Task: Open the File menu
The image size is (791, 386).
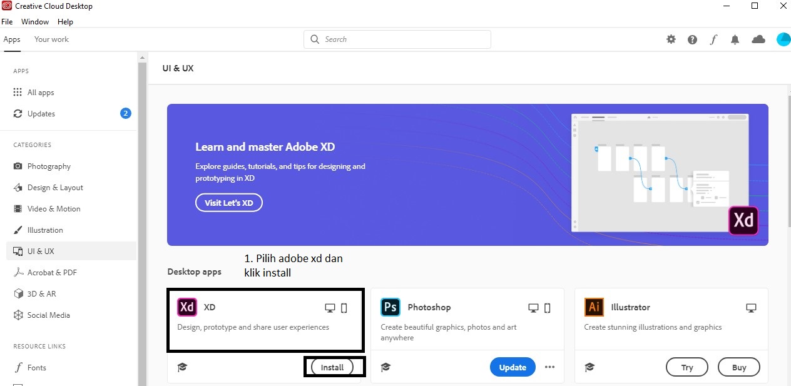Action: [7, 22]
